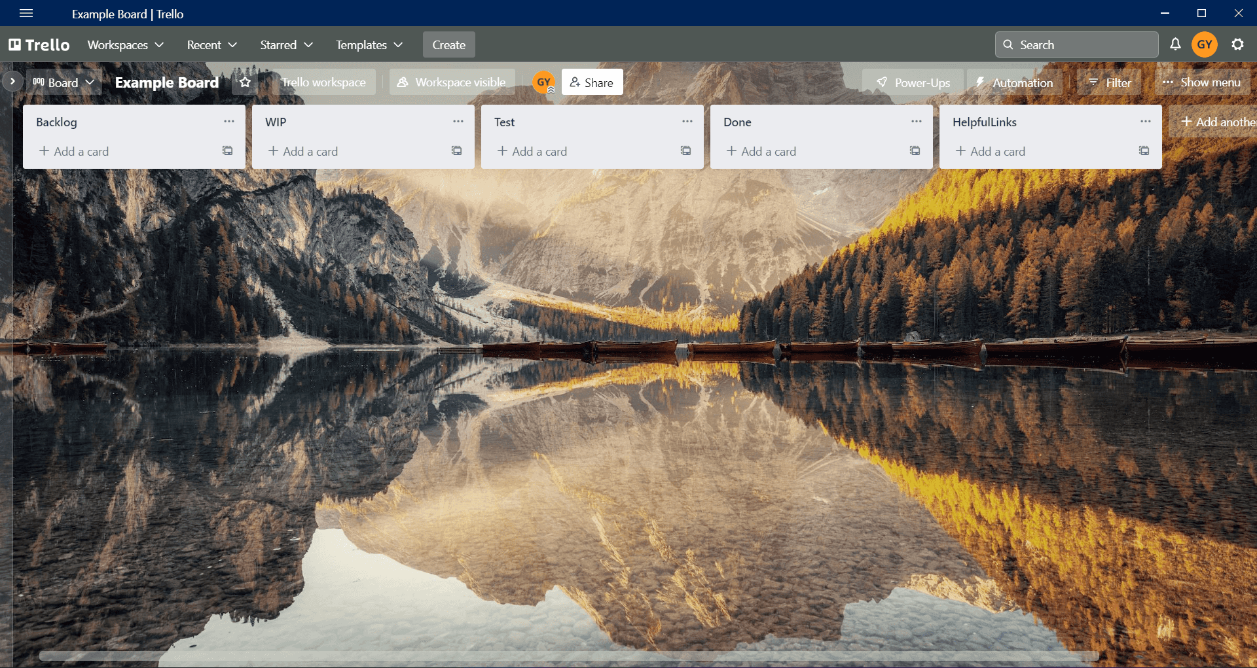
Task: Create card from template in Test list
Action: coord(685,151)
